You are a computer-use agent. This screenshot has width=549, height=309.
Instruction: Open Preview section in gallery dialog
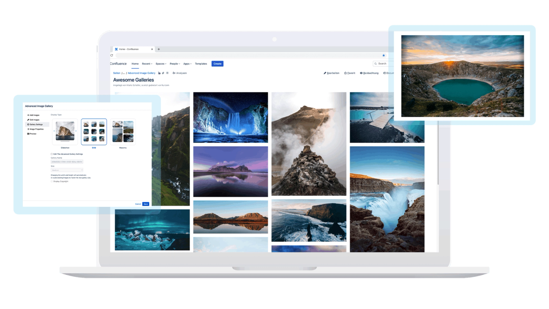(x=32, y=134)
